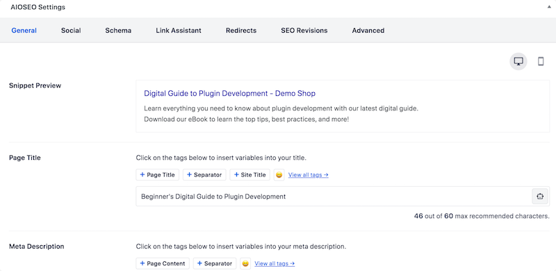This screenshot has height=271, width=556.
Task: Open the Social tab
Action: (71, 31)
